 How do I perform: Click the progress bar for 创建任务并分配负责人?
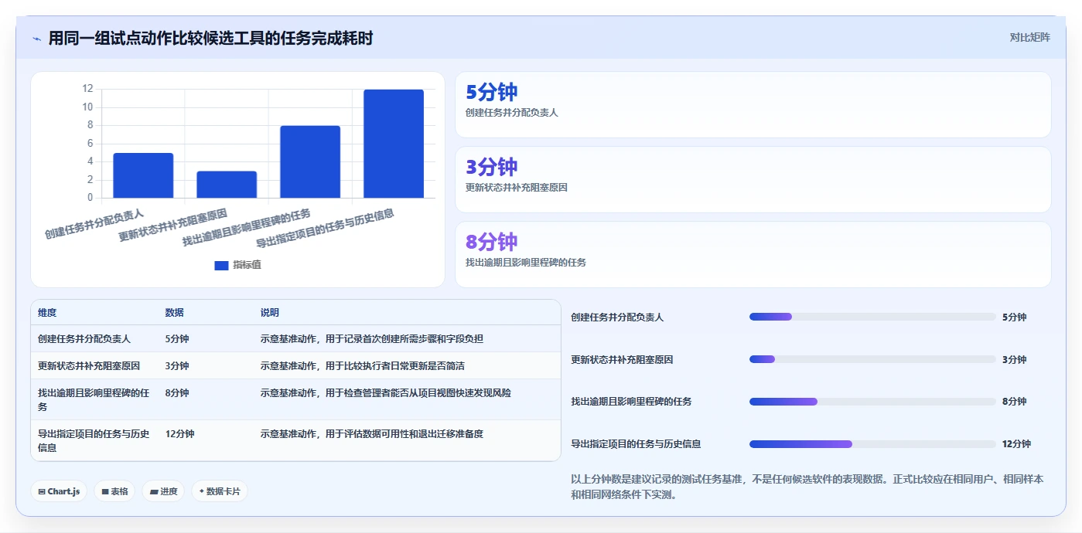point(872,317)
